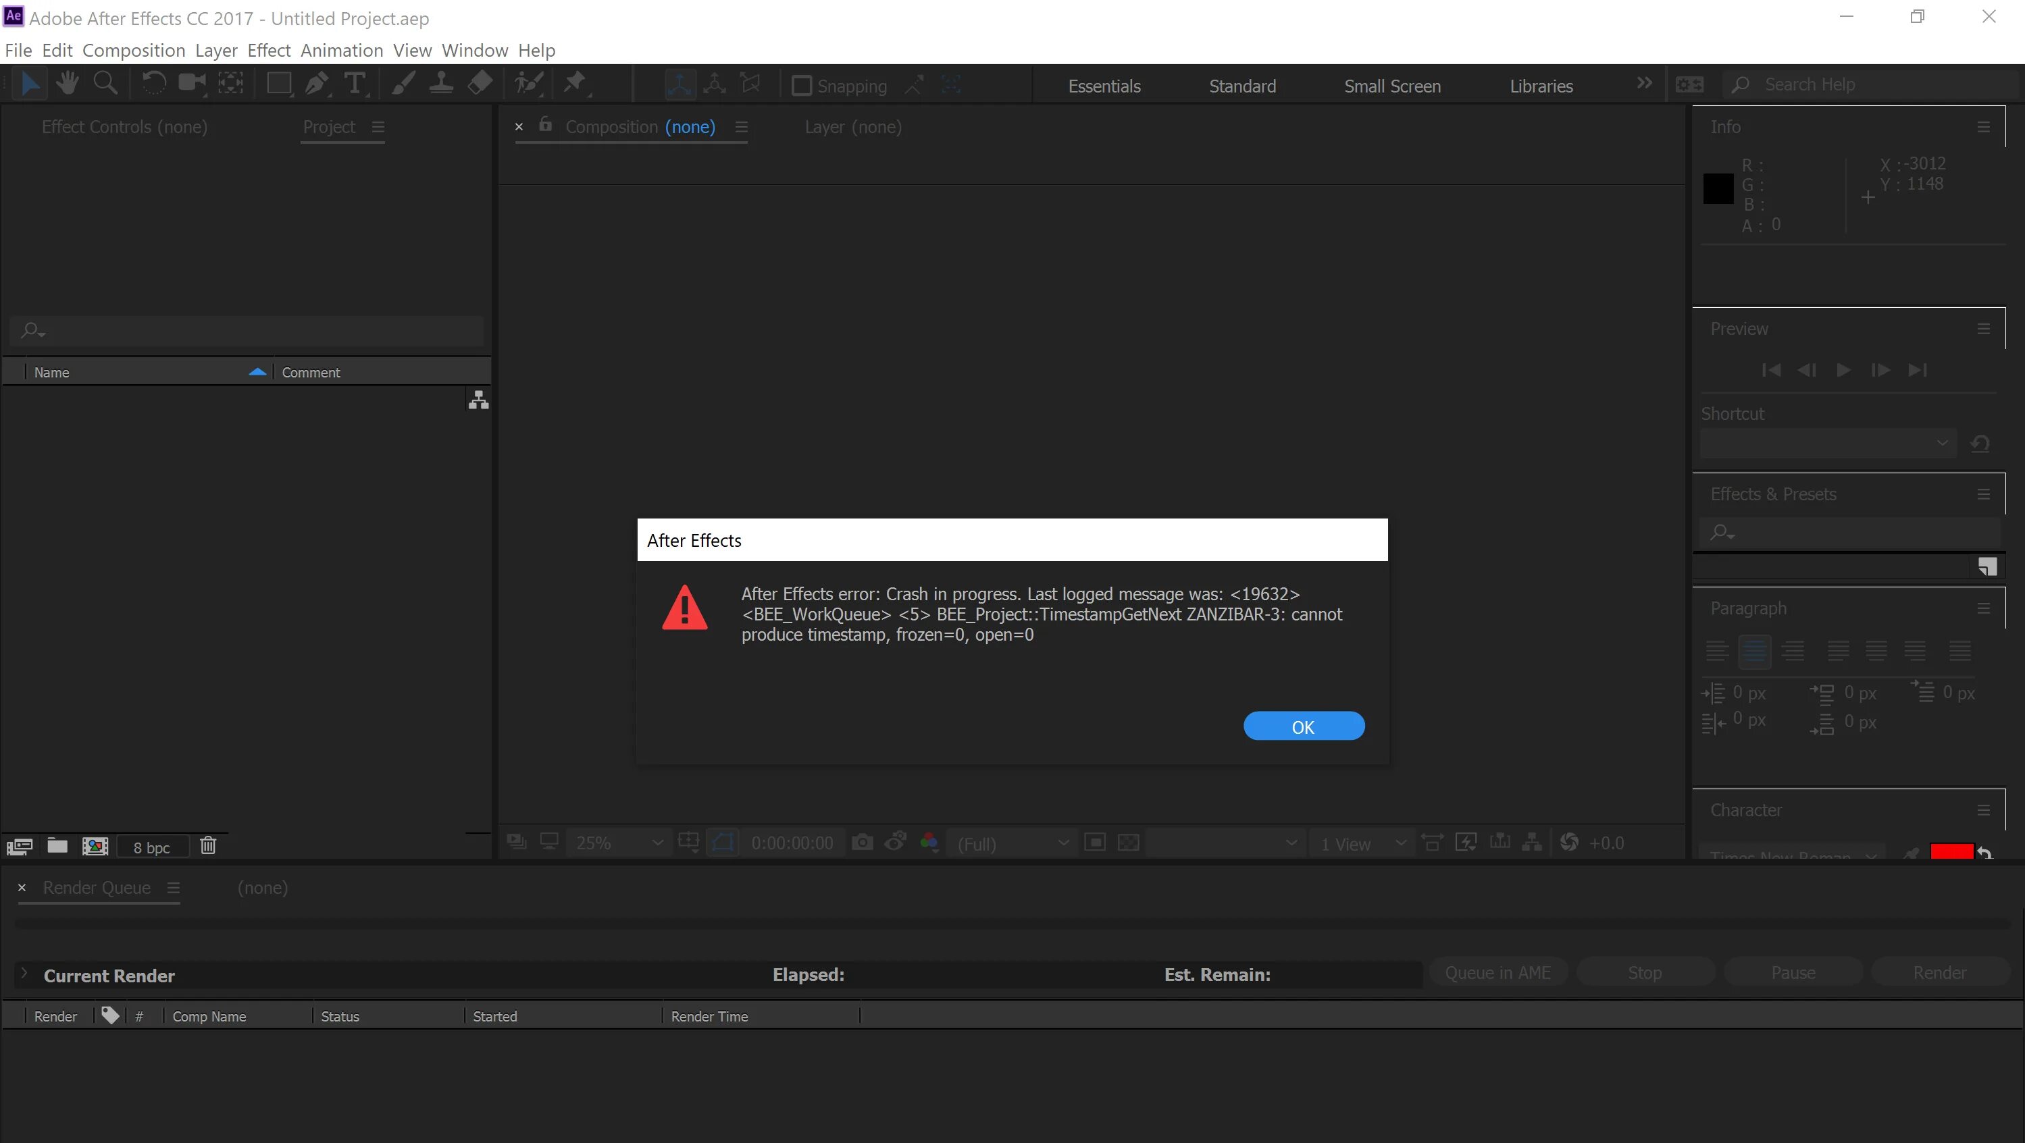
Task: Select the Roto Brush tool
Action: (x=529, y=83)
